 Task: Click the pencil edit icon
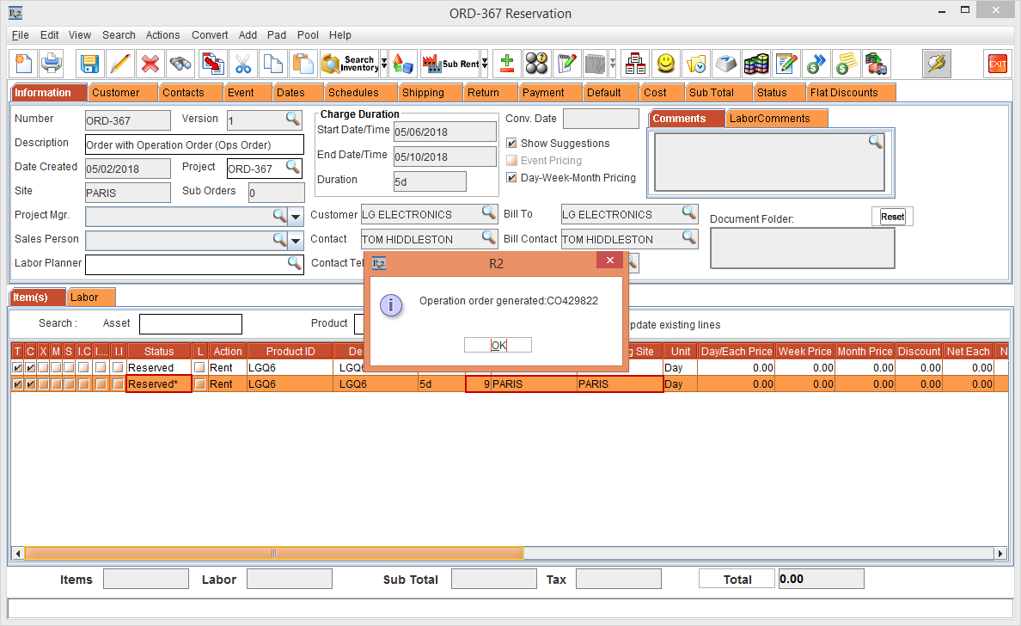click(x=120, y=64)
